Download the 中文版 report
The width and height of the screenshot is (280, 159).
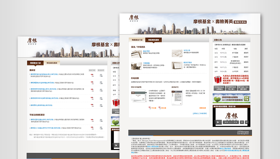click(x=154, y=108)
